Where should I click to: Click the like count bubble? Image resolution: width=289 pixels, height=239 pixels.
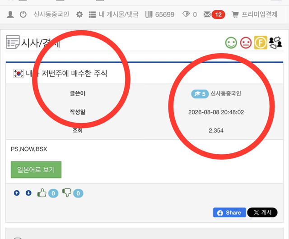click(53, 193)
